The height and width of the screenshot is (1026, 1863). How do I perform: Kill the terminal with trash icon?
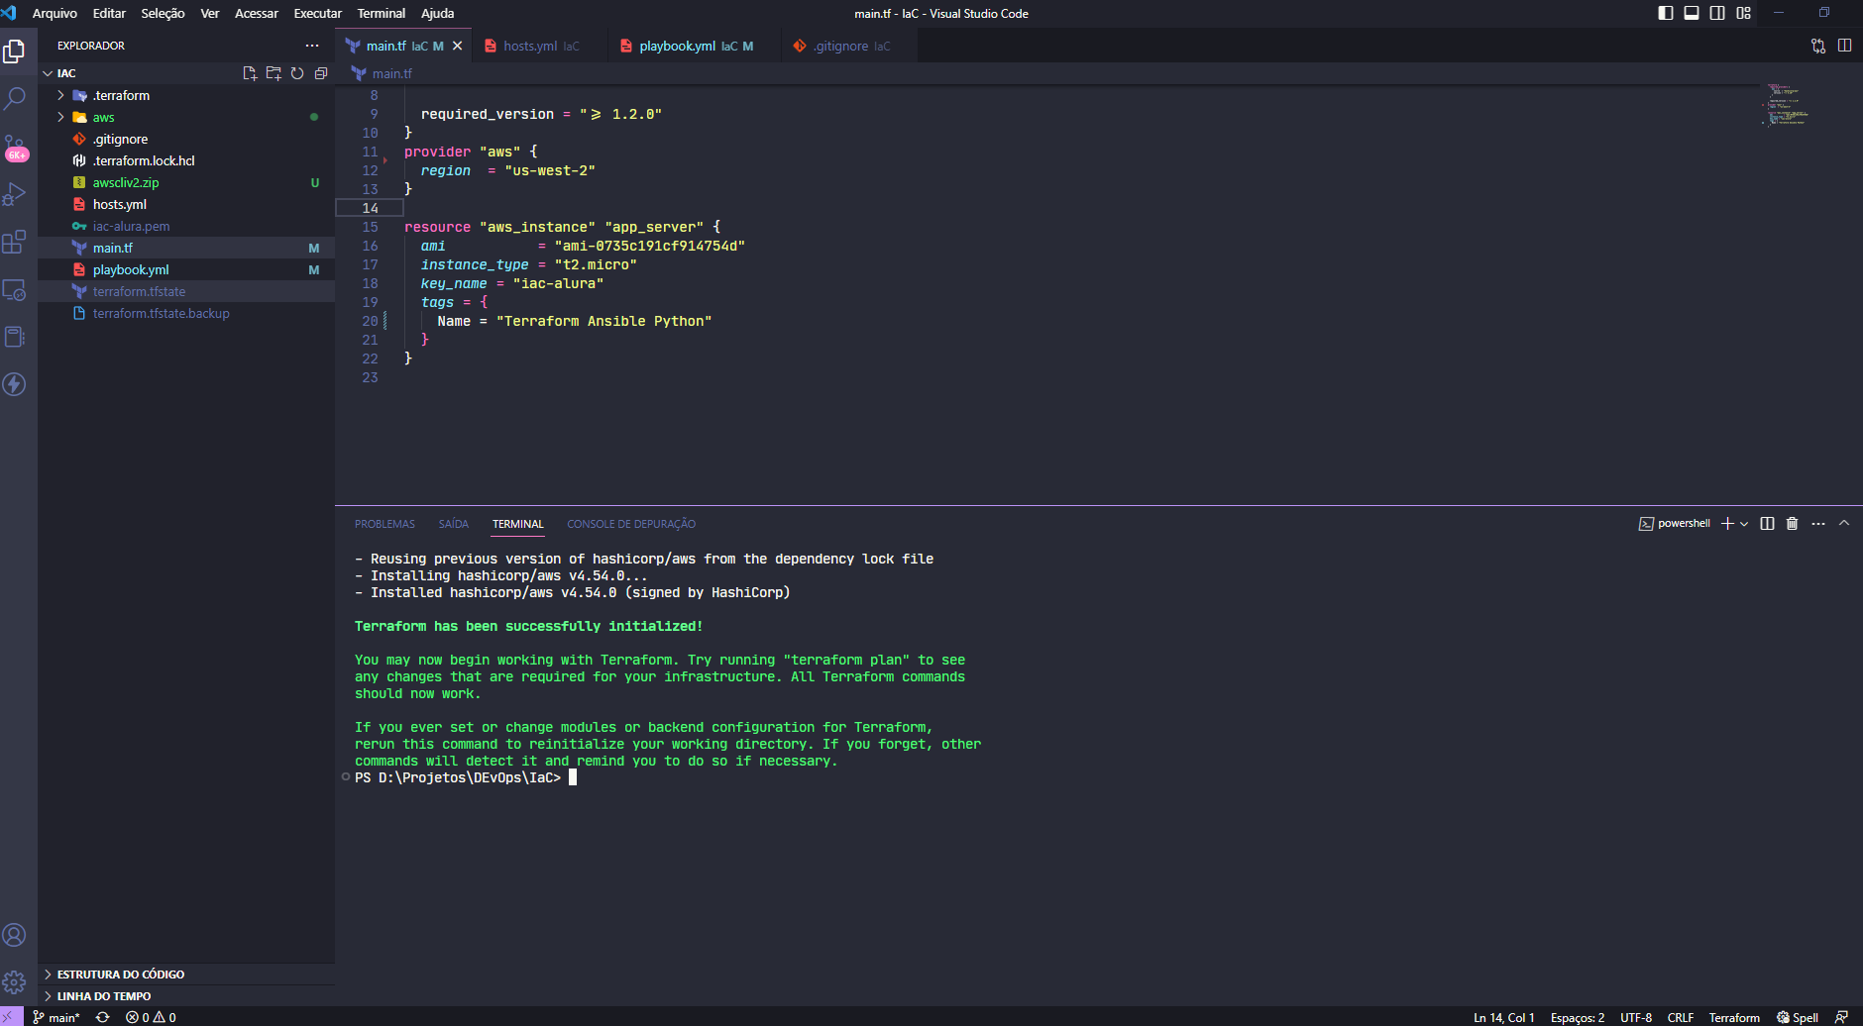pos(1792,524)
